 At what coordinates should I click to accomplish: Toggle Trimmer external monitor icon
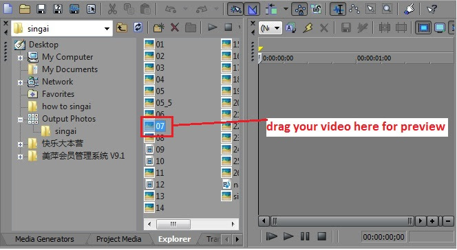[439, 28]
